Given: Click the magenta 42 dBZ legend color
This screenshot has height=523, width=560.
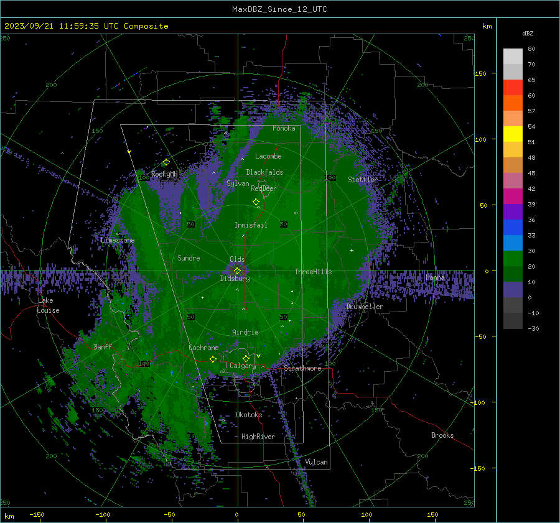Looking at the screenshot, I should [513, 196].
